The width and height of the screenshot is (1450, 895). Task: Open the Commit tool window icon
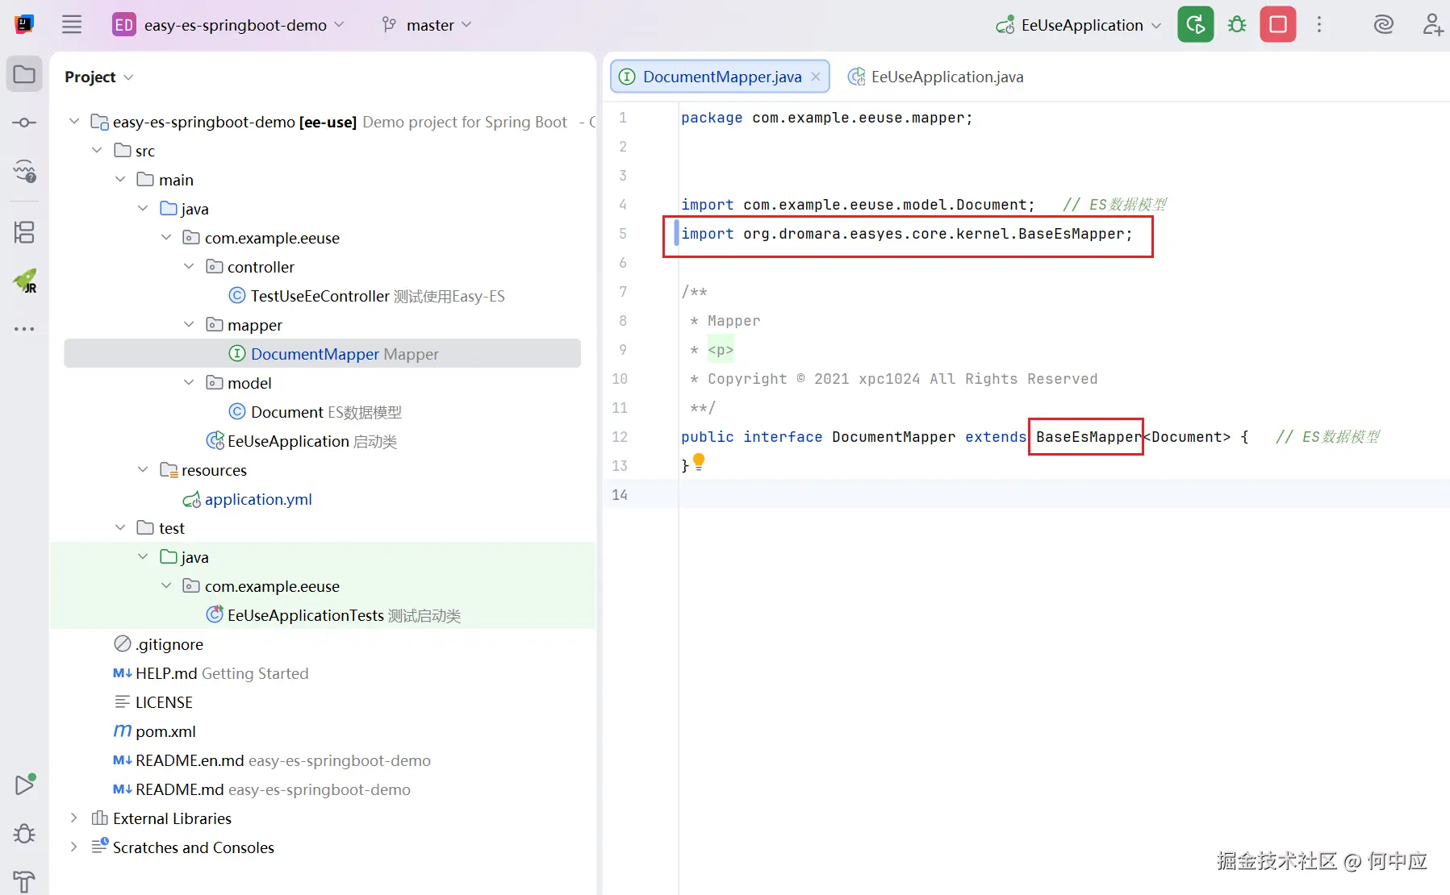point(24,123)
